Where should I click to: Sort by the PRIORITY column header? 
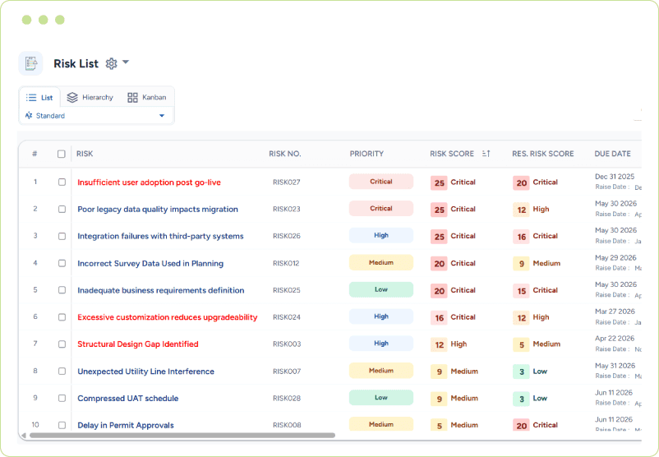tap(366, 154)
